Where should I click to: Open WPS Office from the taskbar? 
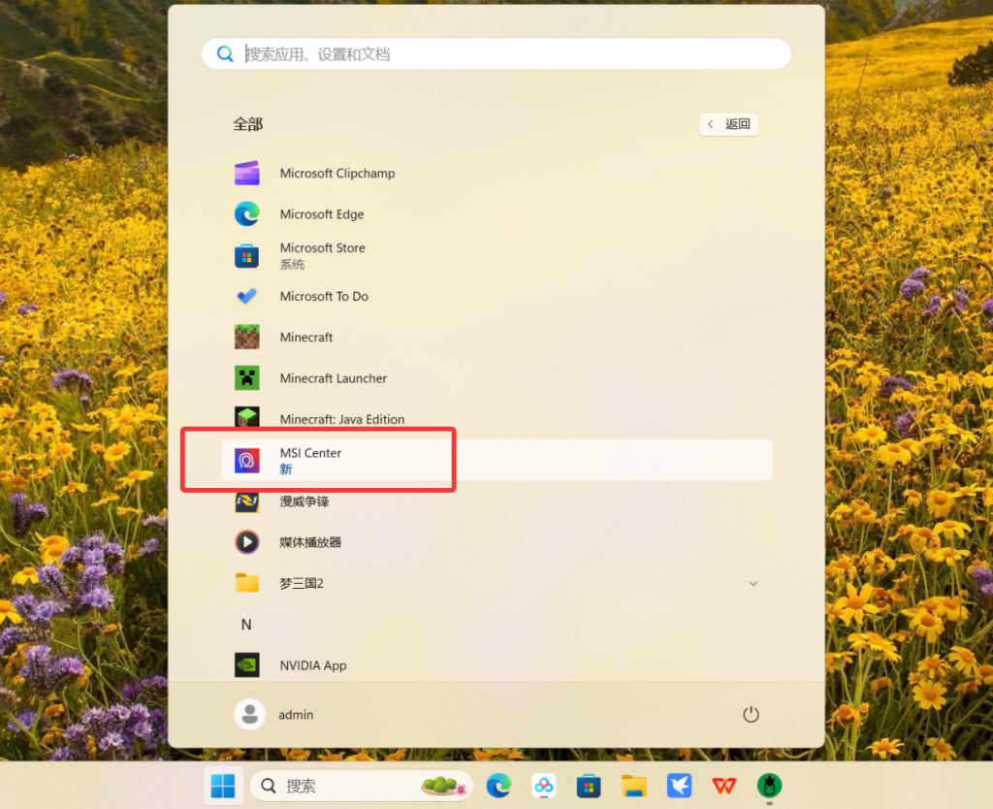[724, 786]
